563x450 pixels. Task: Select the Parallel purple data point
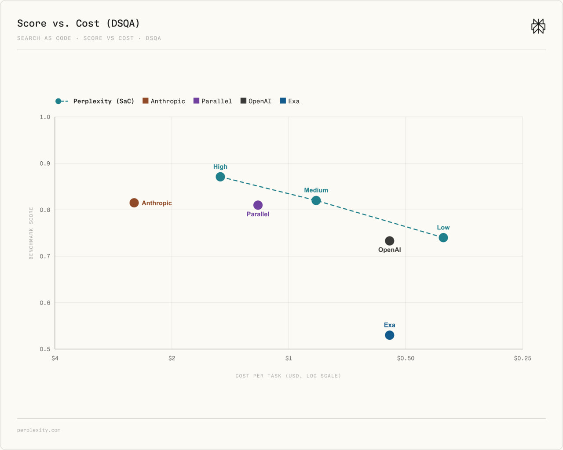tap(258, 205)
